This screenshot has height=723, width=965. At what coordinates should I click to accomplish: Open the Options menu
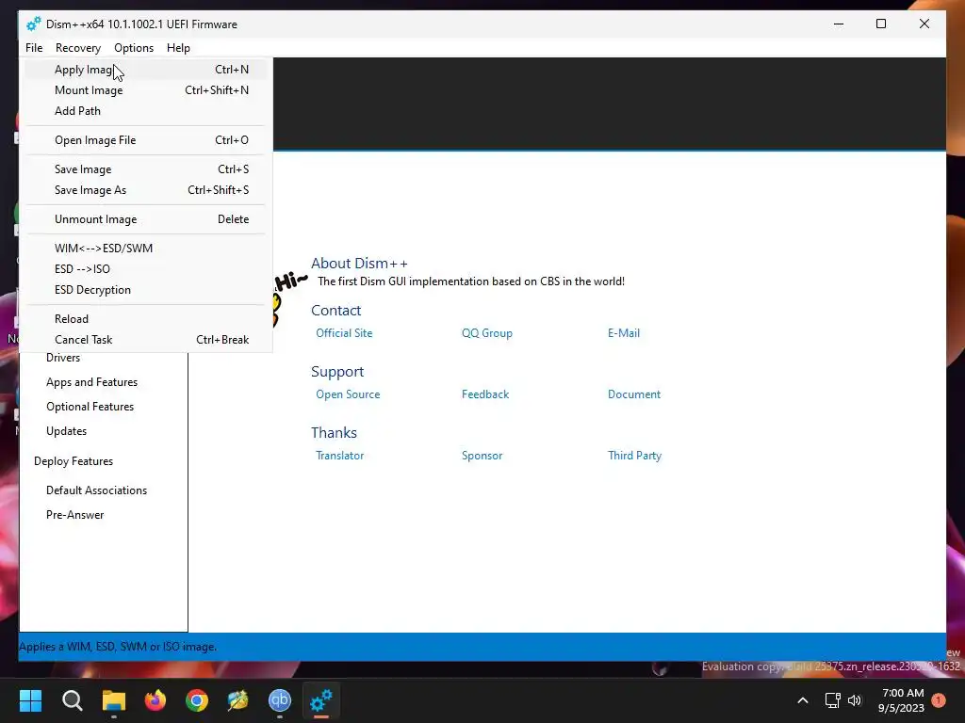pos(134,48)
